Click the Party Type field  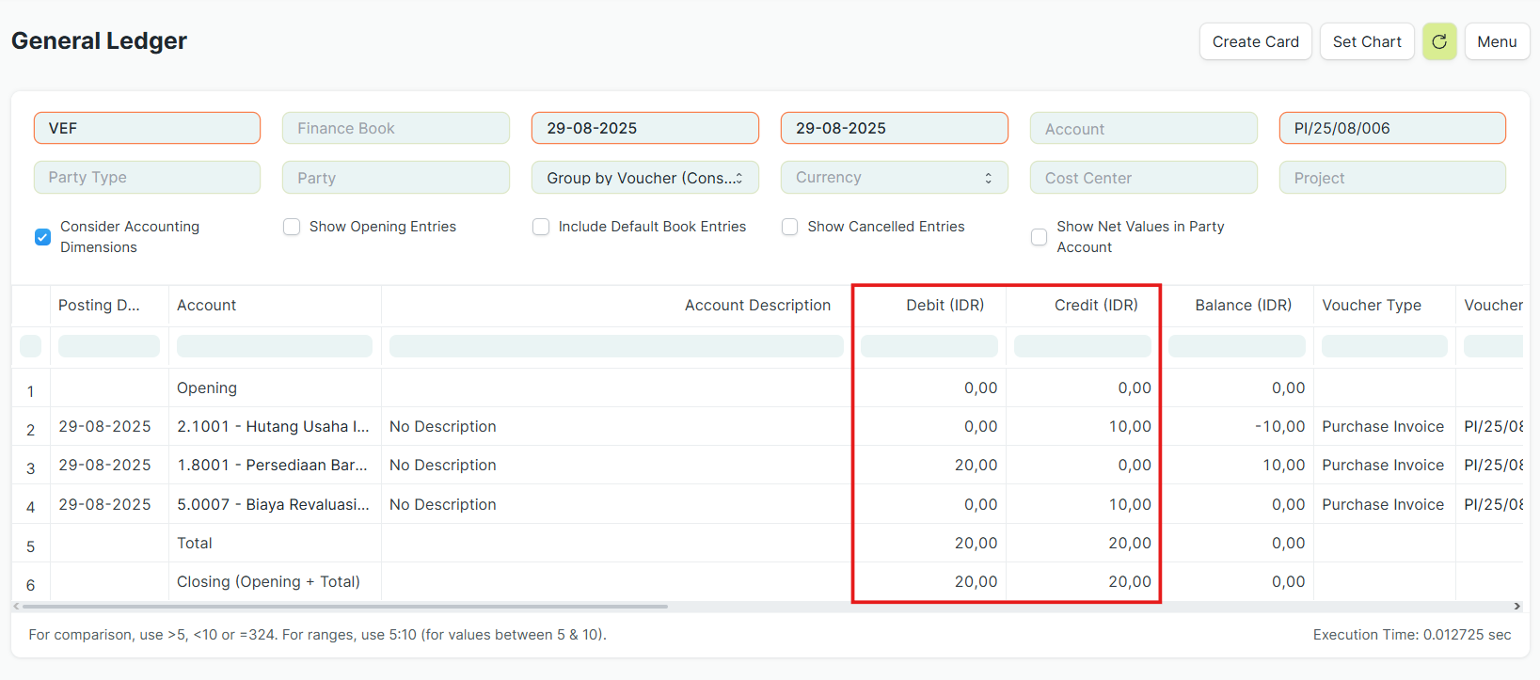147,178
